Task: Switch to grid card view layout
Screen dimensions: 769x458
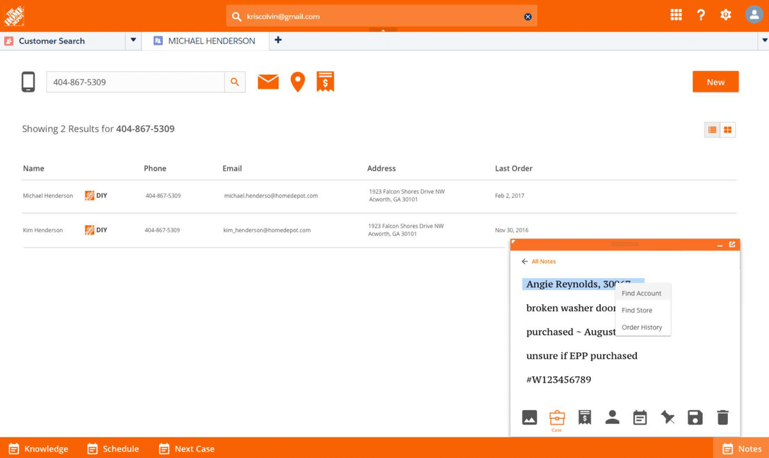Action: pos(727,130)
